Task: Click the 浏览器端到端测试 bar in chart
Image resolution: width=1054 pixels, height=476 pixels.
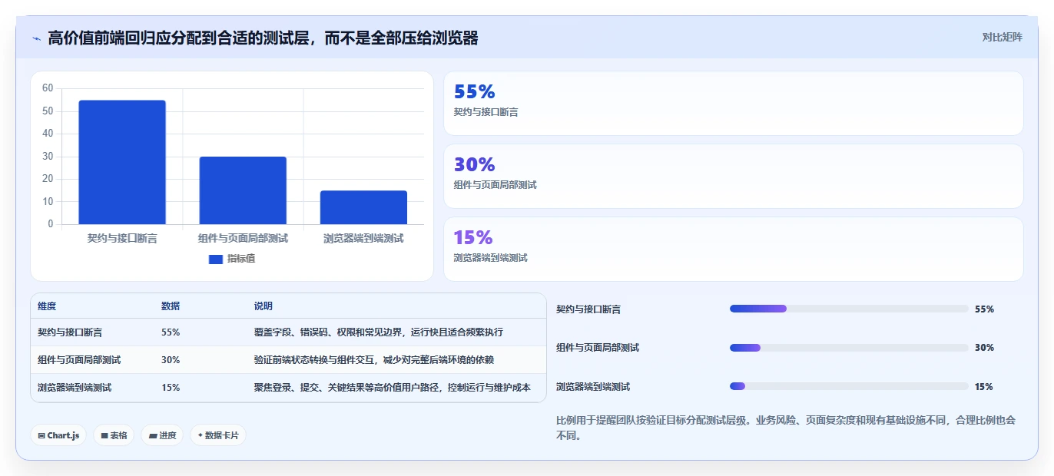Action: (x=363, y=207)
